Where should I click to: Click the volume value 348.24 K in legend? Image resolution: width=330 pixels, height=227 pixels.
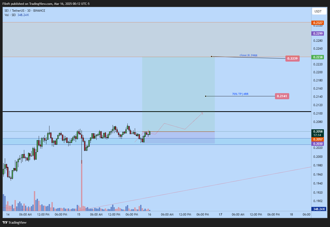point(23,15)
